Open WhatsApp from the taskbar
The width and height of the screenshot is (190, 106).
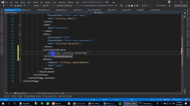click(48, 103)
